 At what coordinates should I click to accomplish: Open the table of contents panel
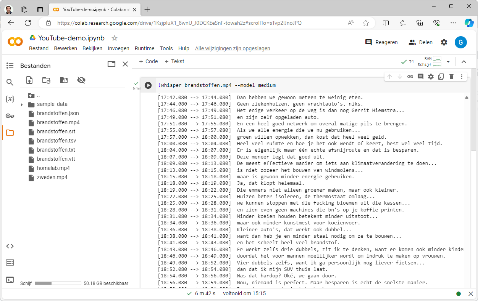tap(10, 66)
